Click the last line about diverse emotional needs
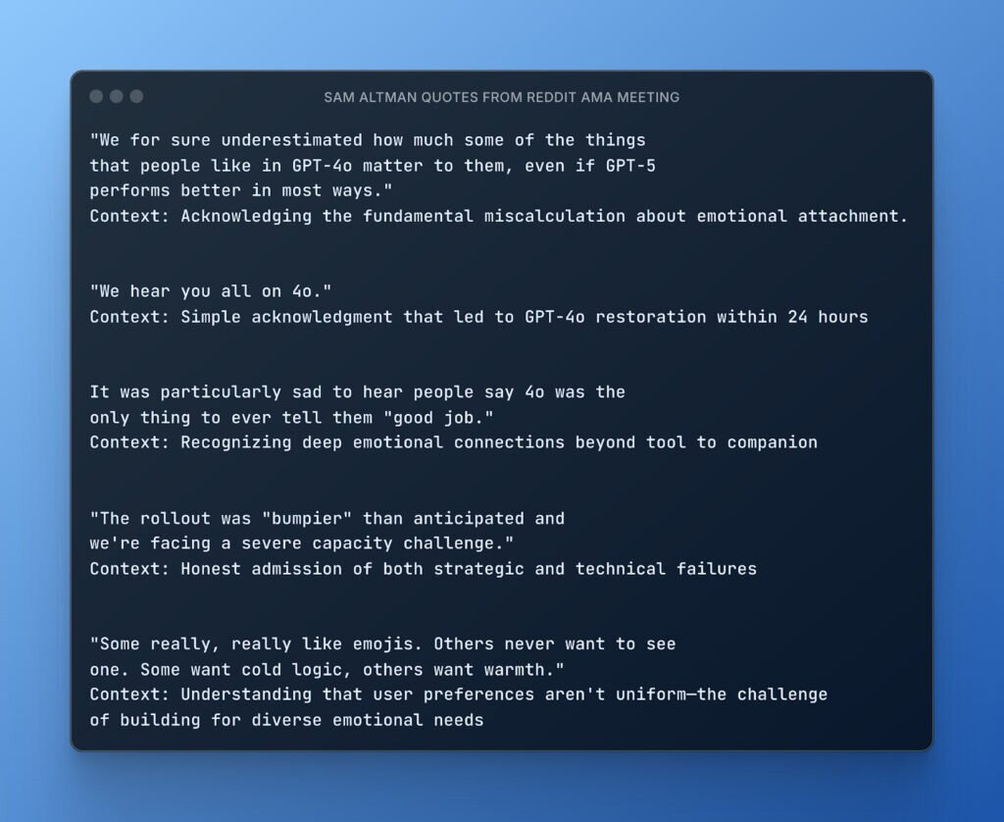 click(x=286, y=720)
